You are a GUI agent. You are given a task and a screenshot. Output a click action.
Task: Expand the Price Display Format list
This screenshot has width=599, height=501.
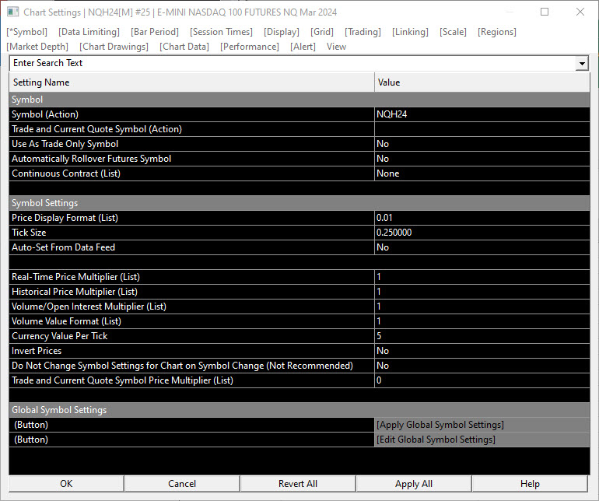(481, 218)
